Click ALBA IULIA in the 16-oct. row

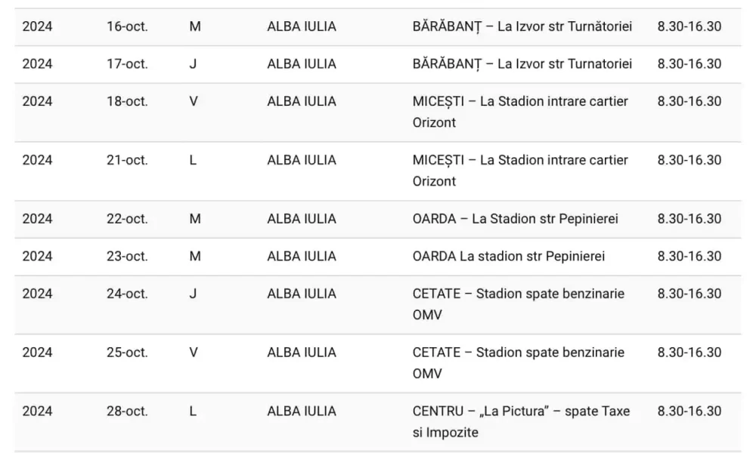(302, 26)
